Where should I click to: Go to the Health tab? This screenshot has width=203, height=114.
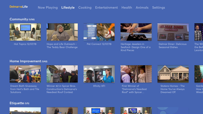(x=127, y=8)
